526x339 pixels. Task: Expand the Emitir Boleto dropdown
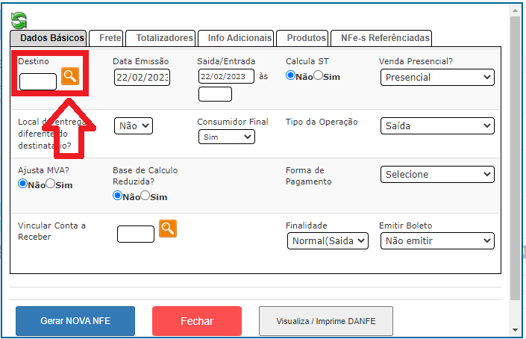[x=436, y=240]
